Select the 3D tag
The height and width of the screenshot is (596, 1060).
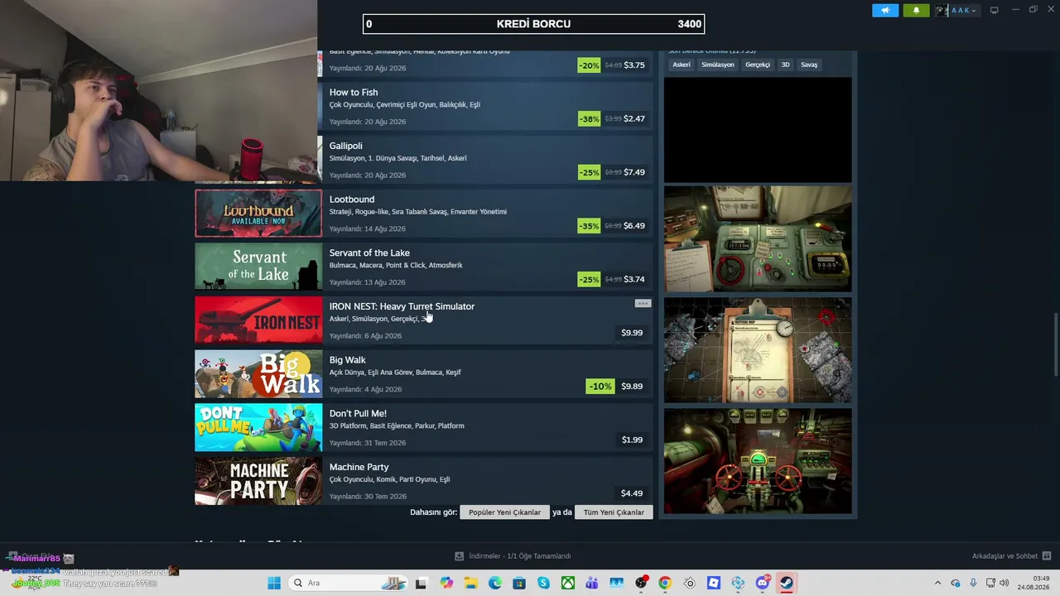pos(785,65)
